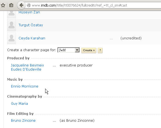
Task: Click Turgut Özatay's avatar silhouette
Action: point(12,25)
